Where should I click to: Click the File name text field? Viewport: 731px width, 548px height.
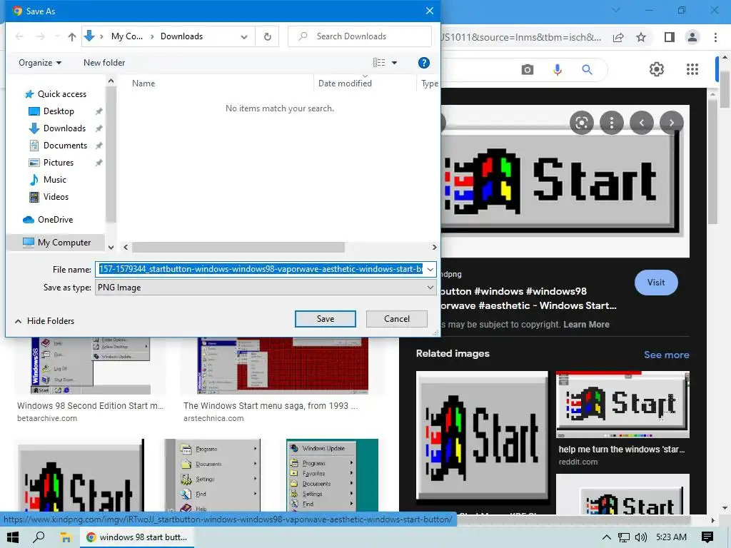(x=260, y=269)
